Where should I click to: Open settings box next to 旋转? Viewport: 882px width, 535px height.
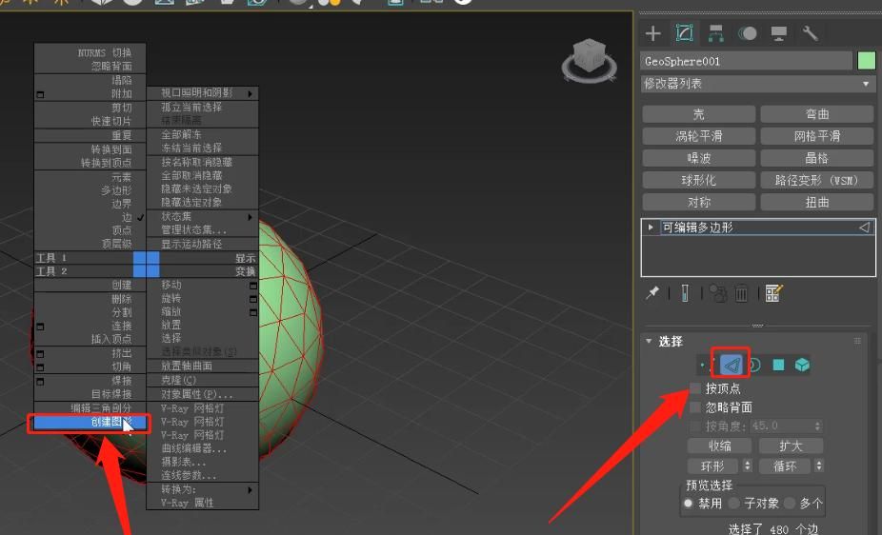click(253, 299)
